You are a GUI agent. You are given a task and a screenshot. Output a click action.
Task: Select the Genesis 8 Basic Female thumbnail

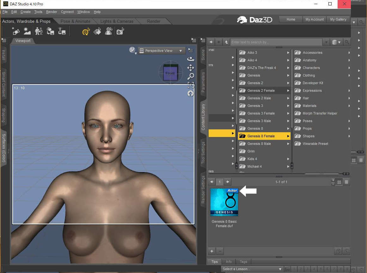coord(224,202)
